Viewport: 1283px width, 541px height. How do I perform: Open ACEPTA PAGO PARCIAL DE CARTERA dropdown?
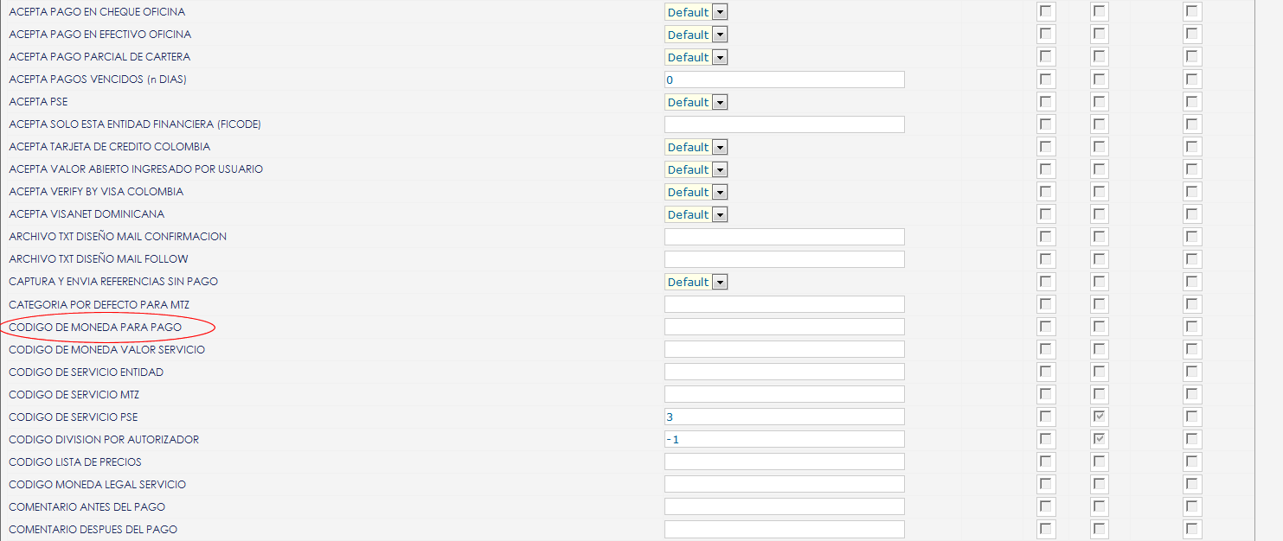pos(696,57)
